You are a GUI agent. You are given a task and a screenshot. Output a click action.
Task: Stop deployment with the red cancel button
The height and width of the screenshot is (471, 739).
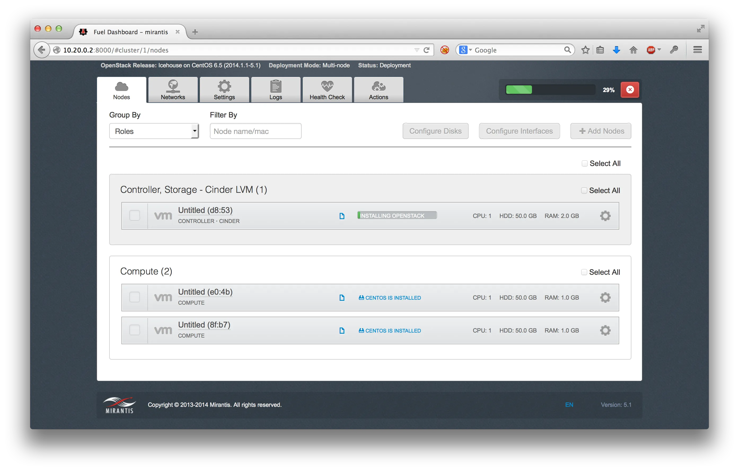pos(630,90)
